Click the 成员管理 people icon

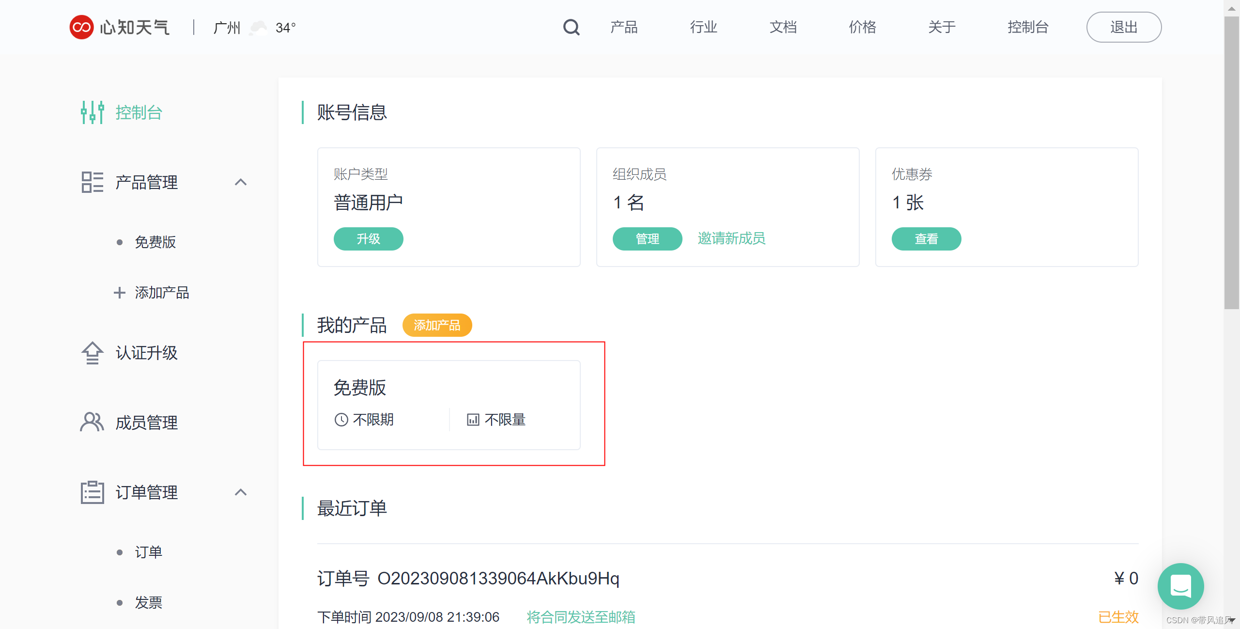point(92,422)
